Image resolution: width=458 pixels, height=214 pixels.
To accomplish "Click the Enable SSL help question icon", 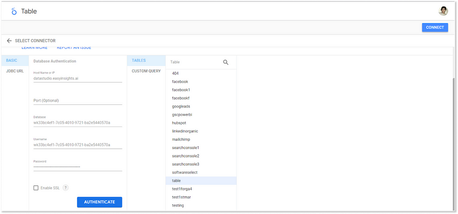I will tap(65, 188).
